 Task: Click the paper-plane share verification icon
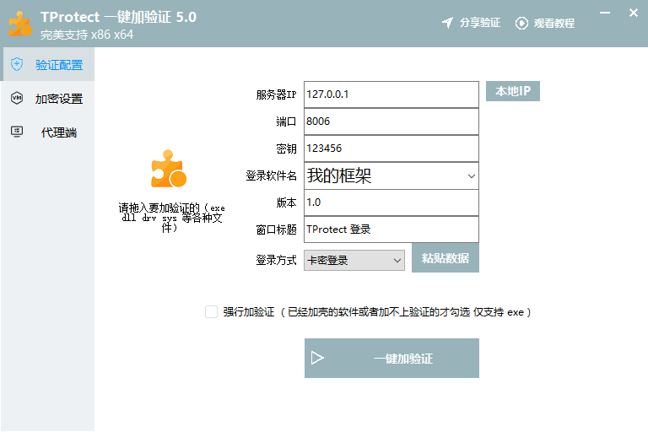point(447,23)
